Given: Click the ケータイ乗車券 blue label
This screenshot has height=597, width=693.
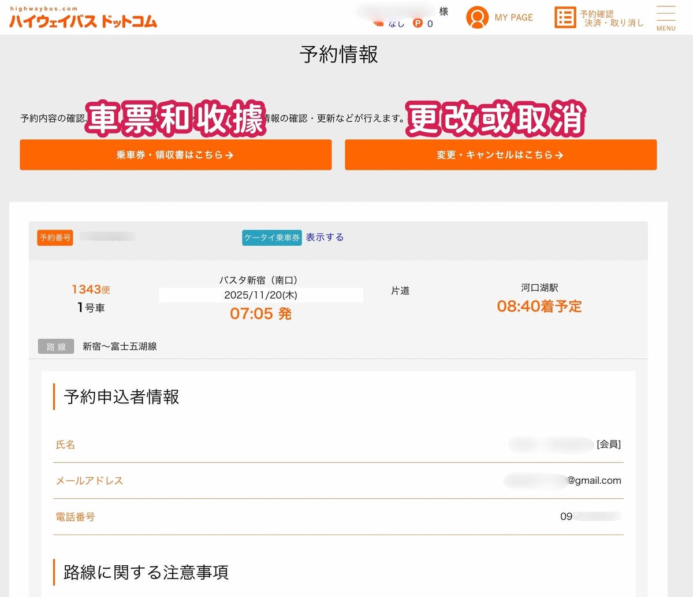Looking at the screenshot, I should pyautogui.click(x=272, y=238).
